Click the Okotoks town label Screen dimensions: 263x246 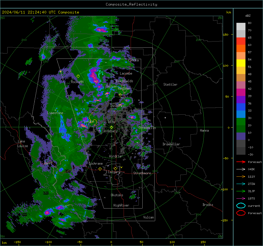point(117,195)
